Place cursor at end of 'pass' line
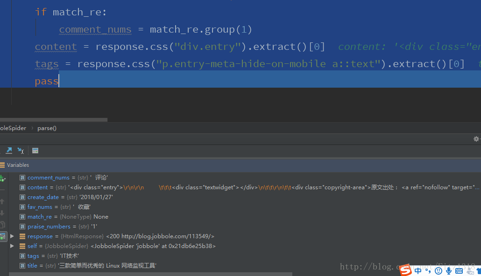The image size is (481, 276). (x=58, y=81)
